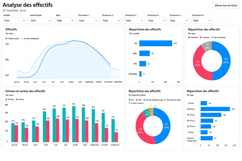
Task: Click the Par société subtitle
Action: tap(134, 33)
